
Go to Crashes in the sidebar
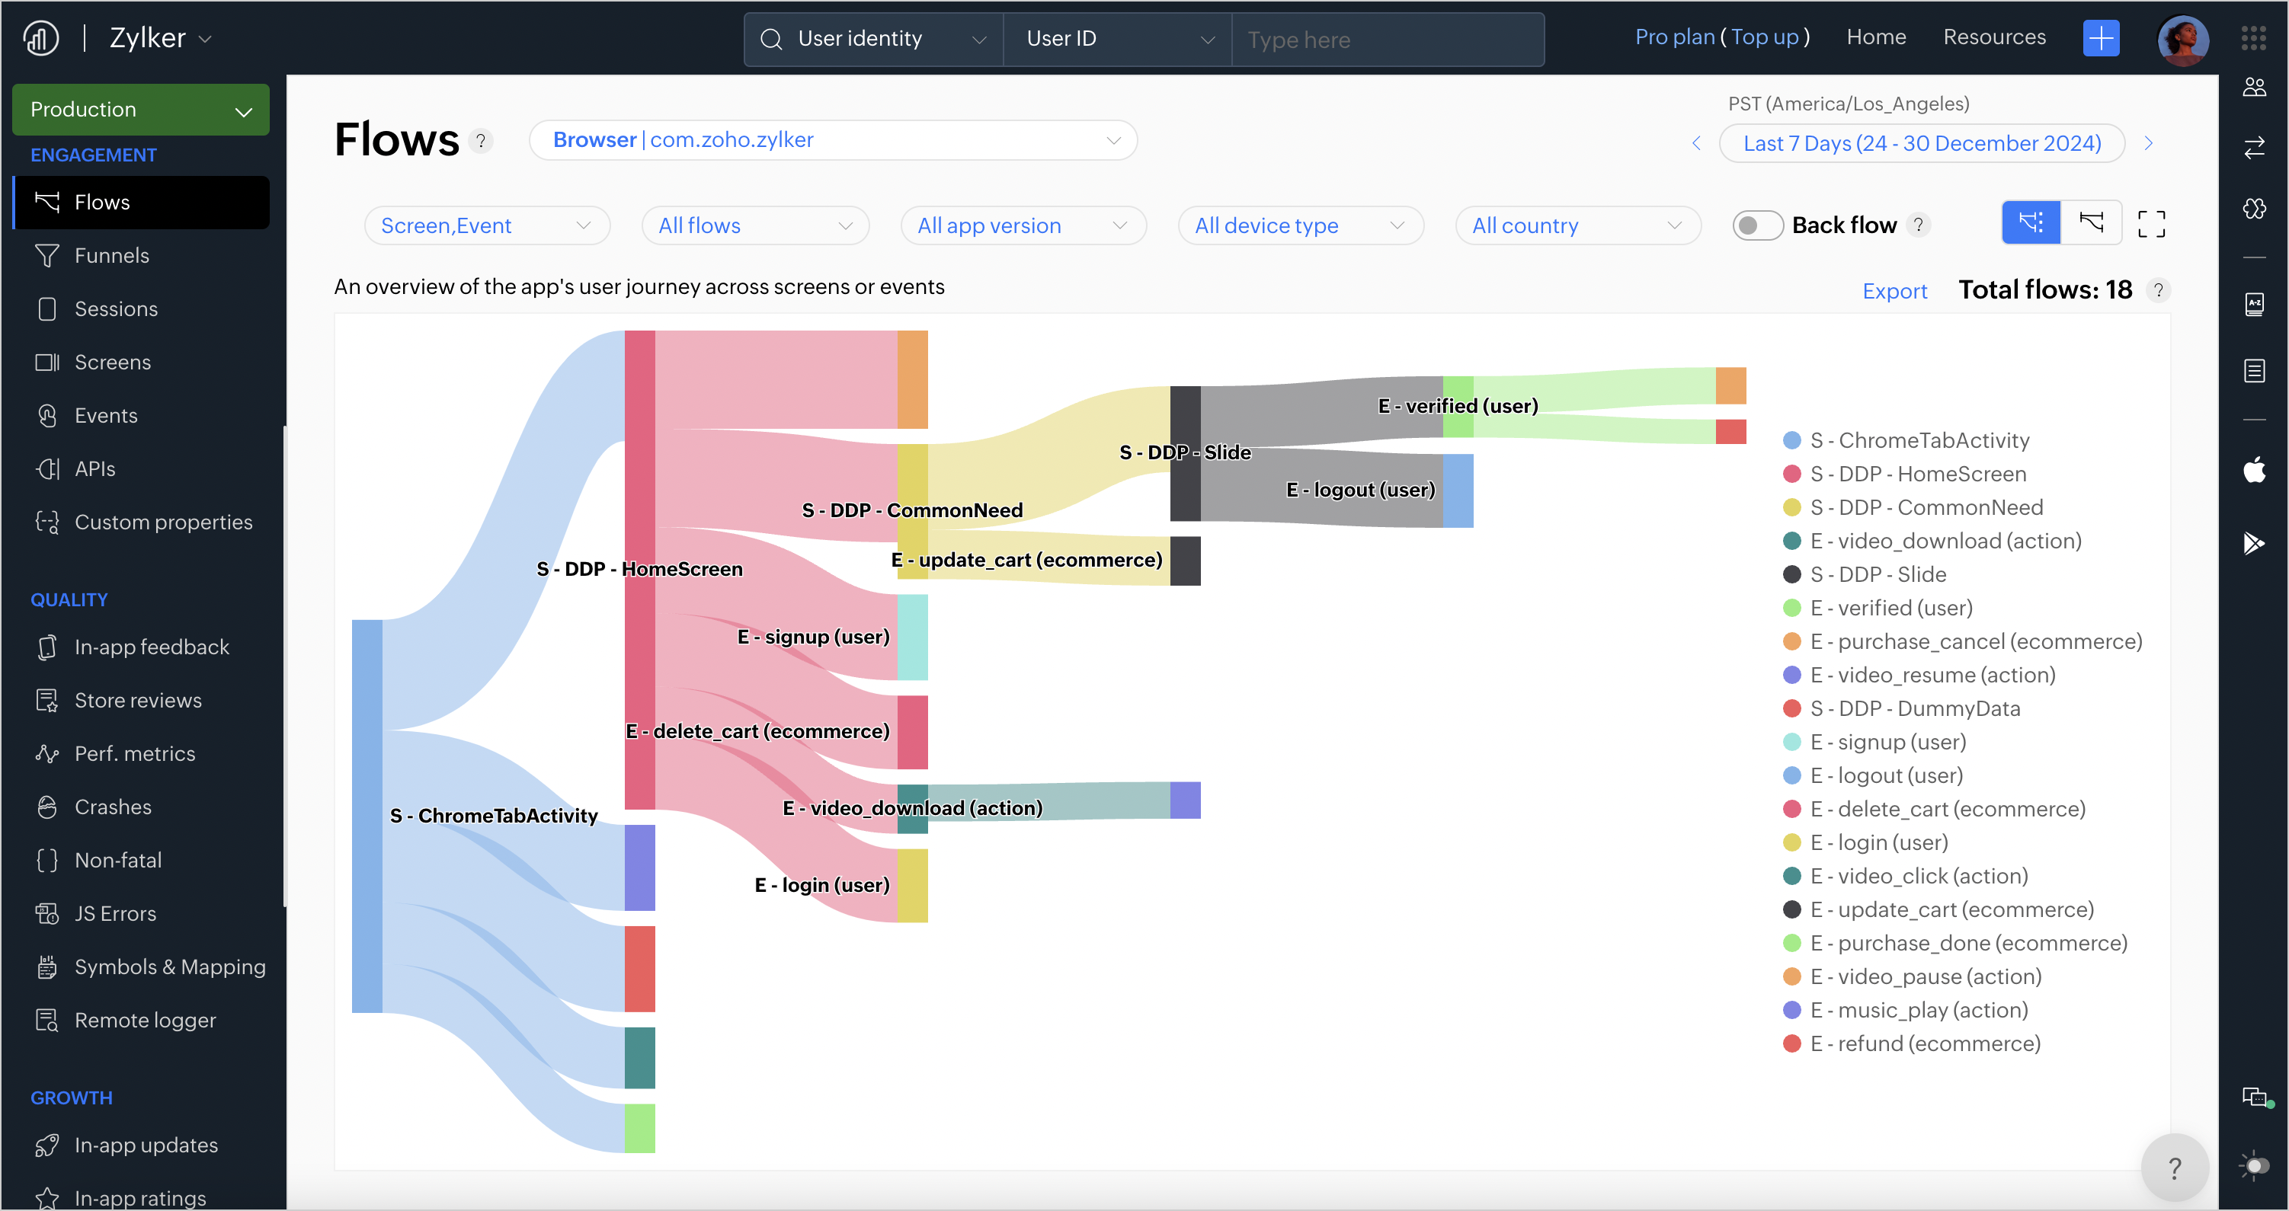point(113,807)
